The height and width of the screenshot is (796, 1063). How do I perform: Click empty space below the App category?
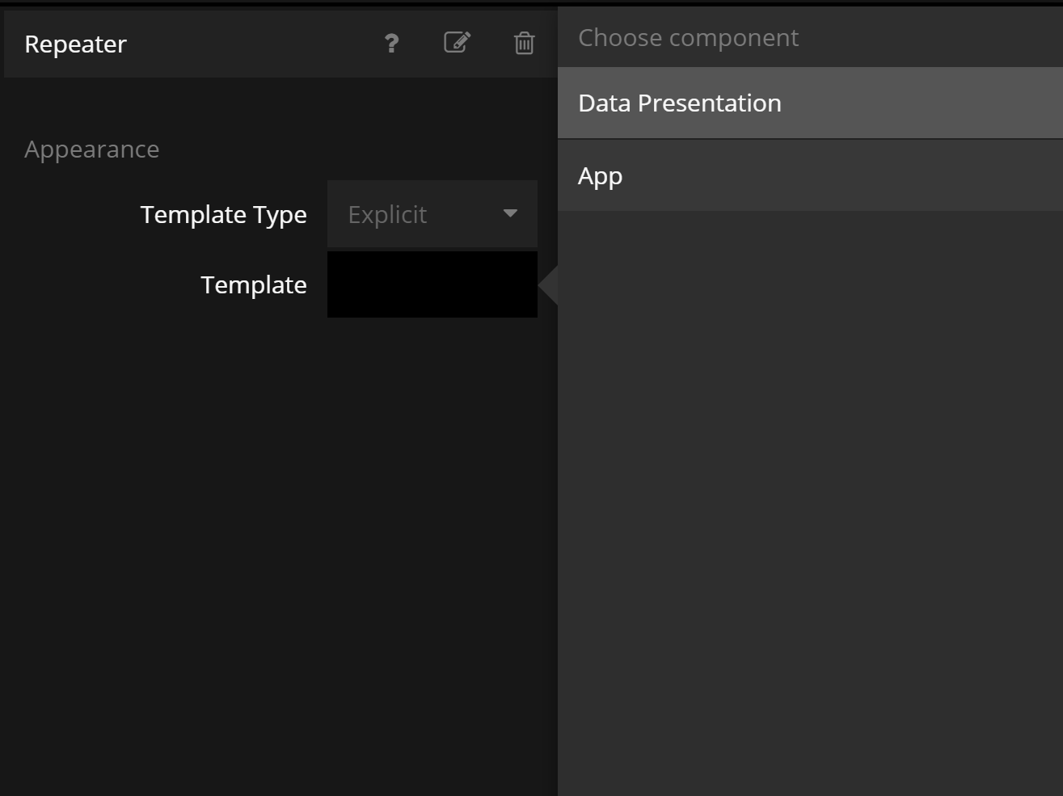[x=809, y=485]
